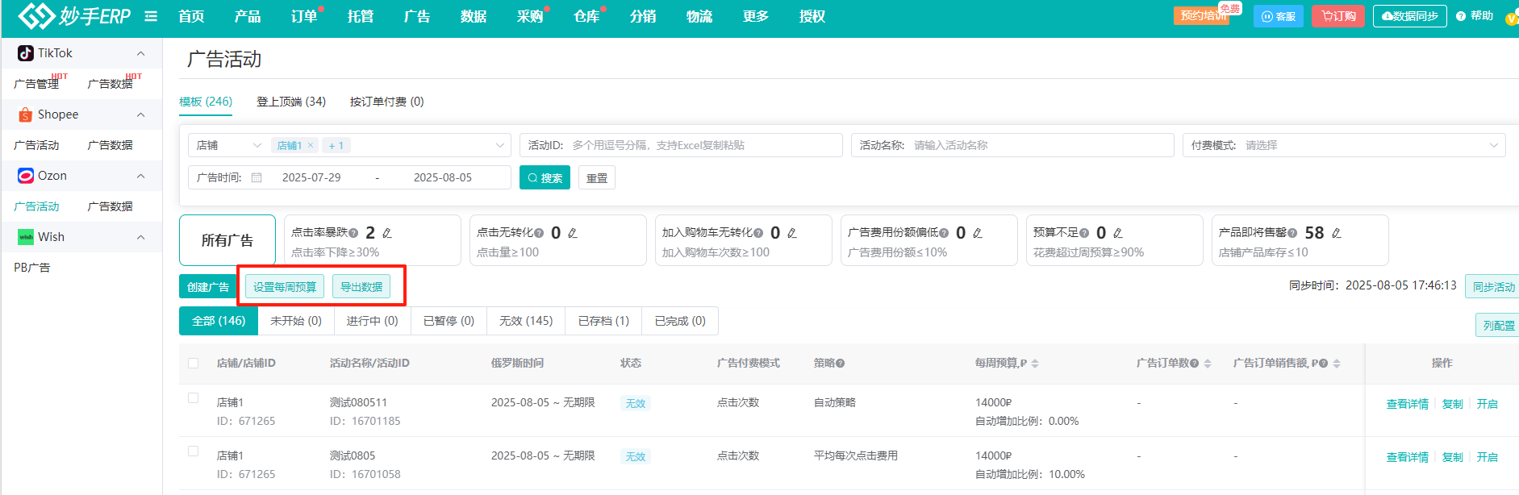This screenshot has width=1519, height=495.
Task: Remove the 店铺1 tag from filter
Action: (x=311, y=146)
